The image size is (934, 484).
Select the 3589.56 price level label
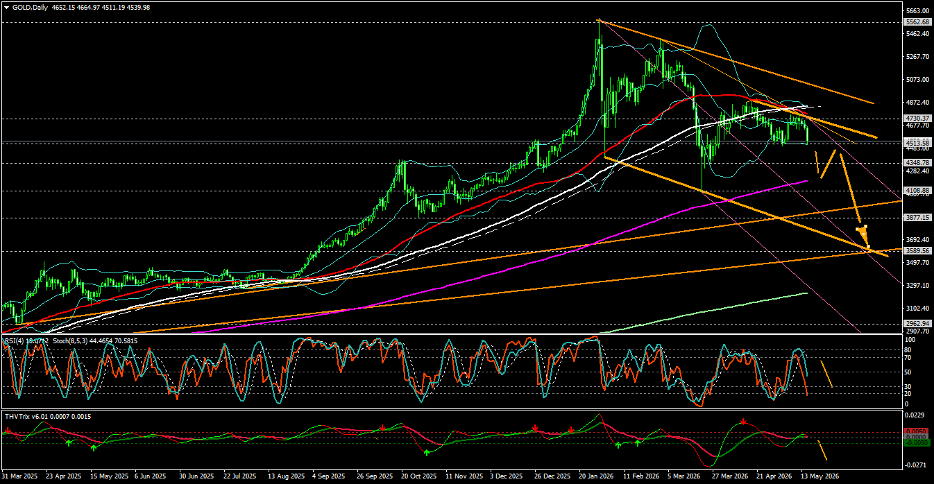(x=918, y=251)
